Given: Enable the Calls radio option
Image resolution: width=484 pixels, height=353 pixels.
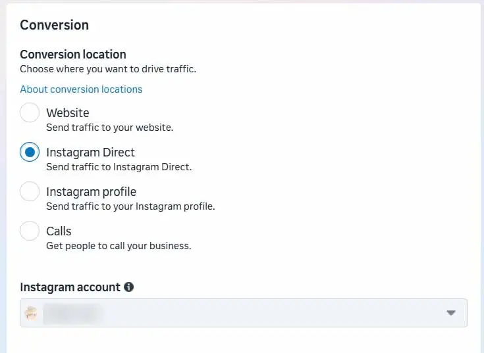Looking at the screenshot, I should [30, 231].
